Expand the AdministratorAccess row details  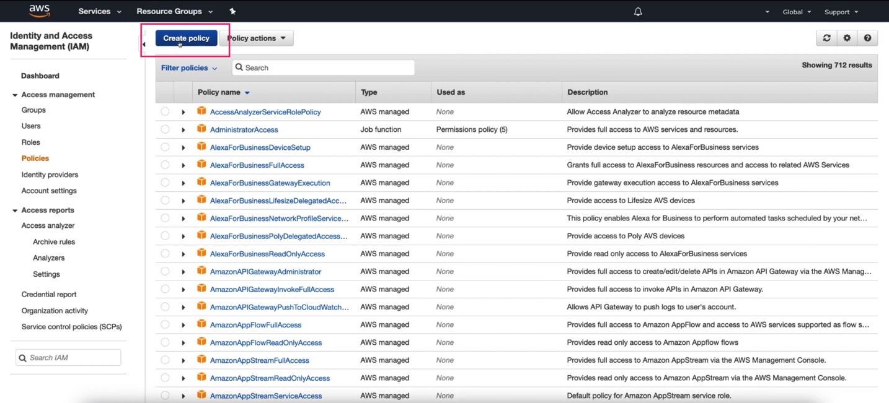(x=184, y=130)
